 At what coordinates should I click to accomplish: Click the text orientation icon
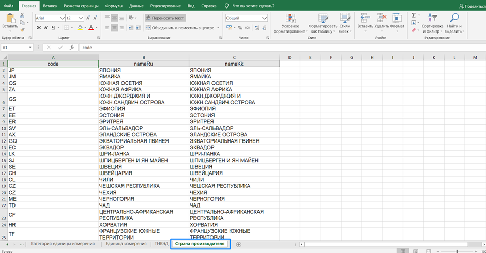[131, 18]
